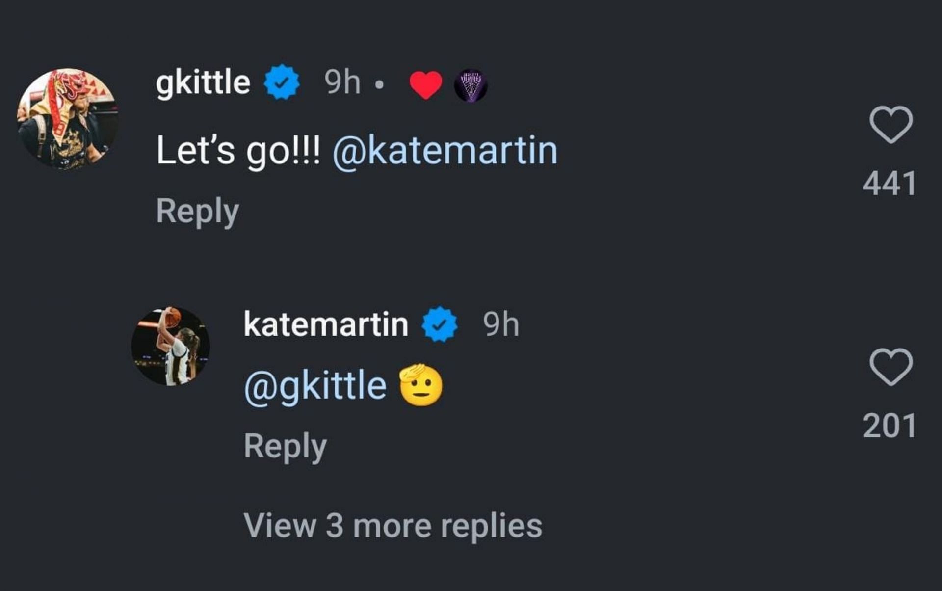Tap the @gkittle mention in katemartin's reply
The height and width of the screenshot is (591, 942).
[315, 386]
